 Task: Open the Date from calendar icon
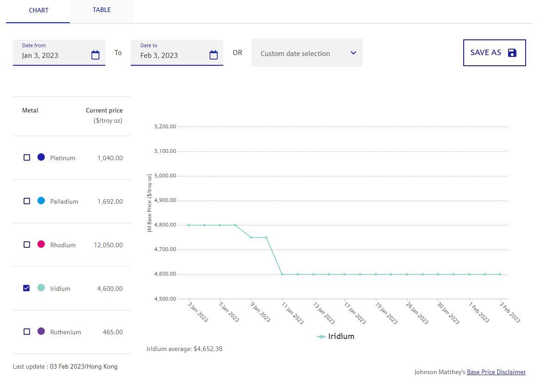pos(95,55)
